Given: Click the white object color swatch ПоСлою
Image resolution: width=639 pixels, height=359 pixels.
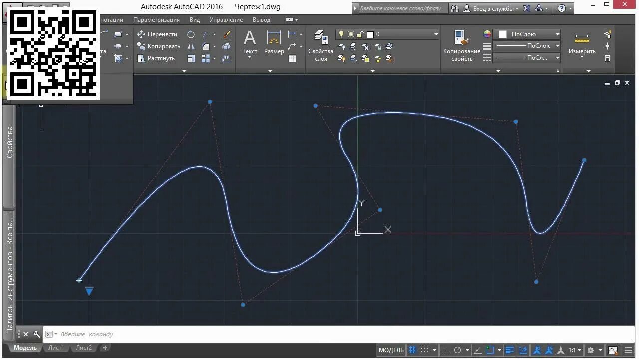Looking at the screenshot, I should [503, 34].
